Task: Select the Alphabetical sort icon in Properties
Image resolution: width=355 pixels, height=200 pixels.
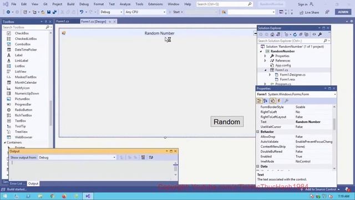Action: click(x=265, y=101)
